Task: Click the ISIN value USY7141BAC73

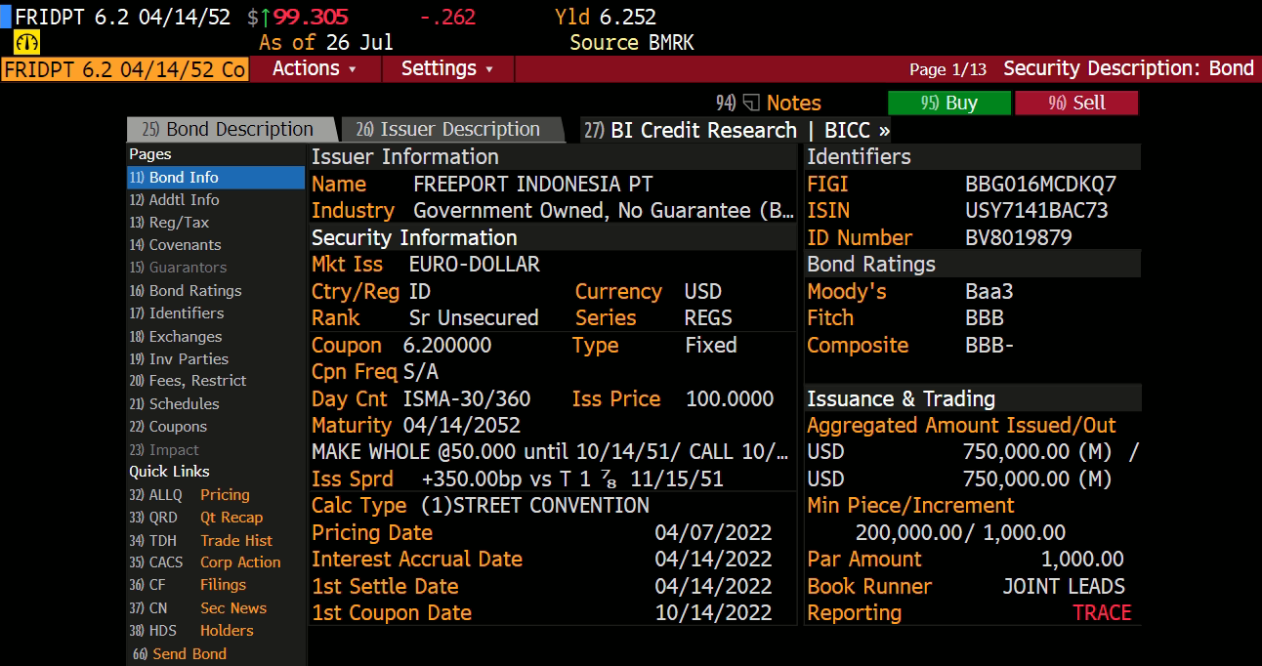Action: (x=1036, y=211)
